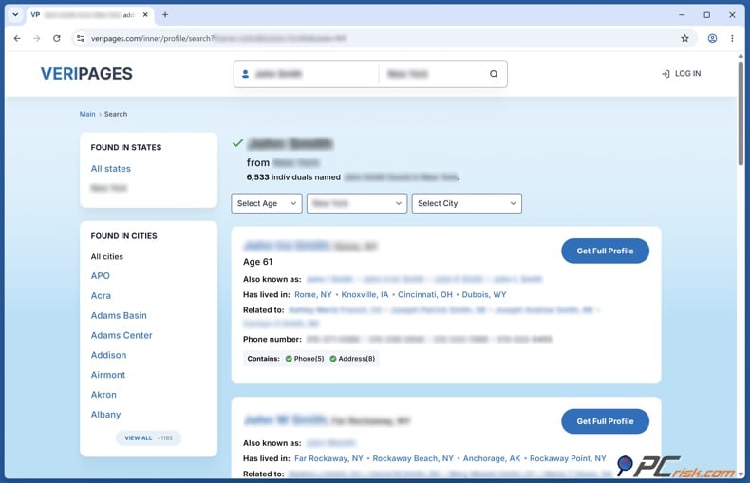Open site information icon in address bar
The width and height of the screenshot is (750, 483).
(81, 38)
